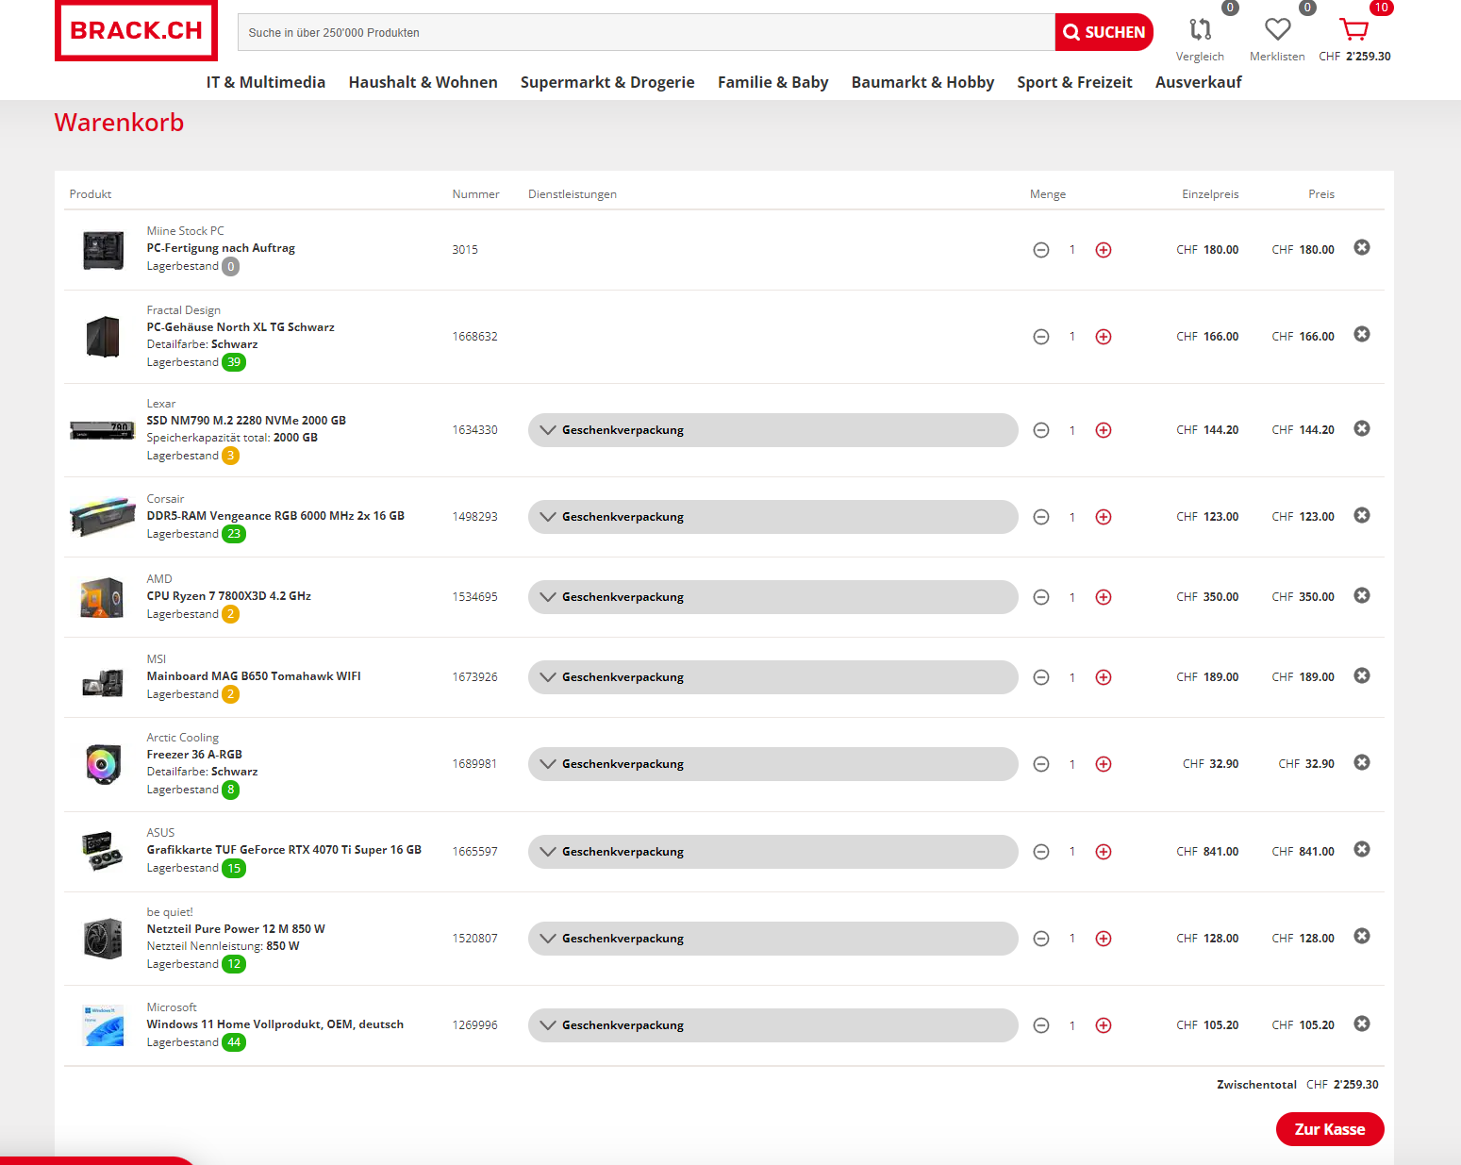Remove Freezer 36 A-RGB from cart
This screenshot has height=1165, width=1461.
click(1362, 762)
